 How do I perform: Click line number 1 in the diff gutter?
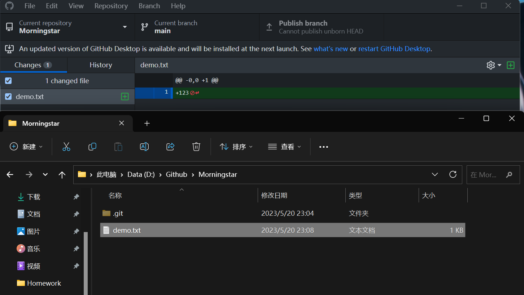tap(166, 93)
